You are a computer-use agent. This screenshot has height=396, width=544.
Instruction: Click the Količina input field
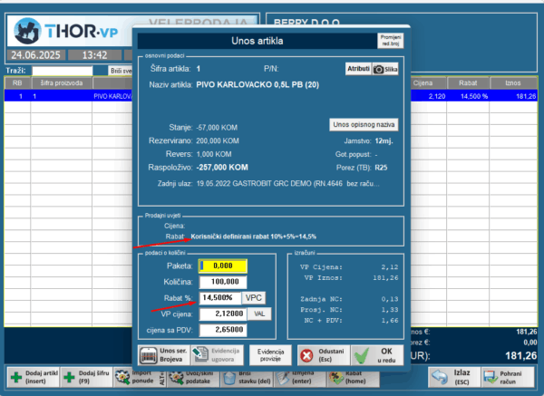[223, 282]
